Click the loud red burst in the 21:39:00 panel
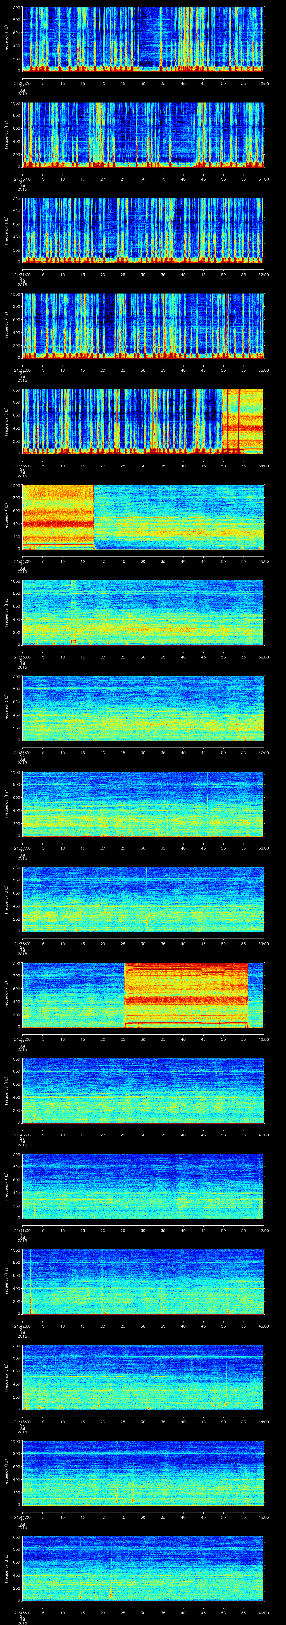The height and width of the screenshot is (1625, 286). point(186,995)
